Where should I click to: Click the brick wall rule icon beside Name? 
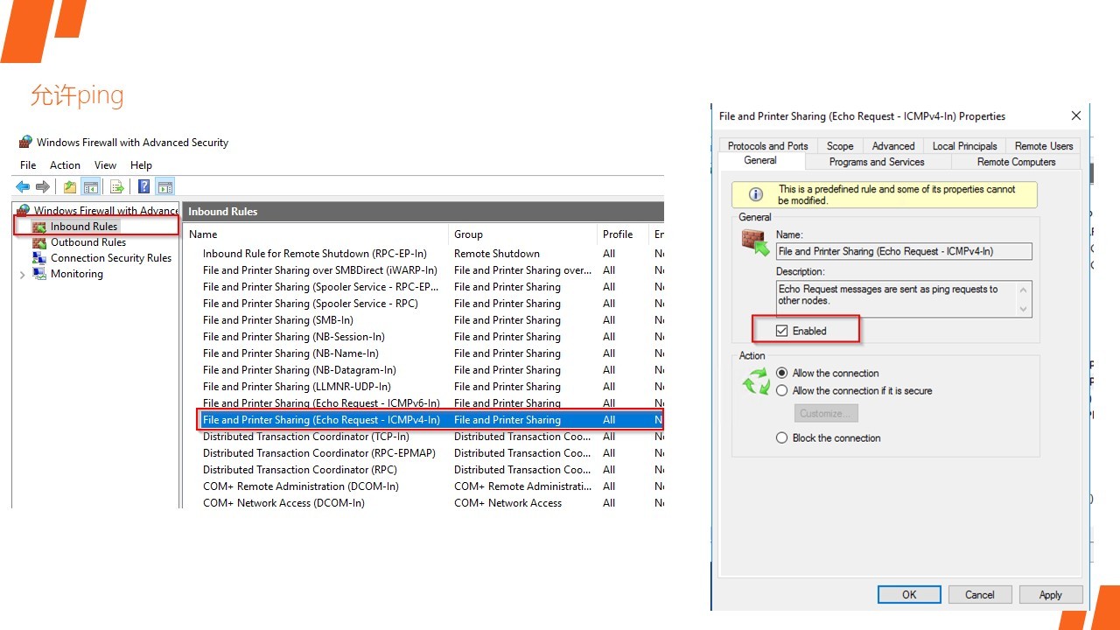[755, 241]
